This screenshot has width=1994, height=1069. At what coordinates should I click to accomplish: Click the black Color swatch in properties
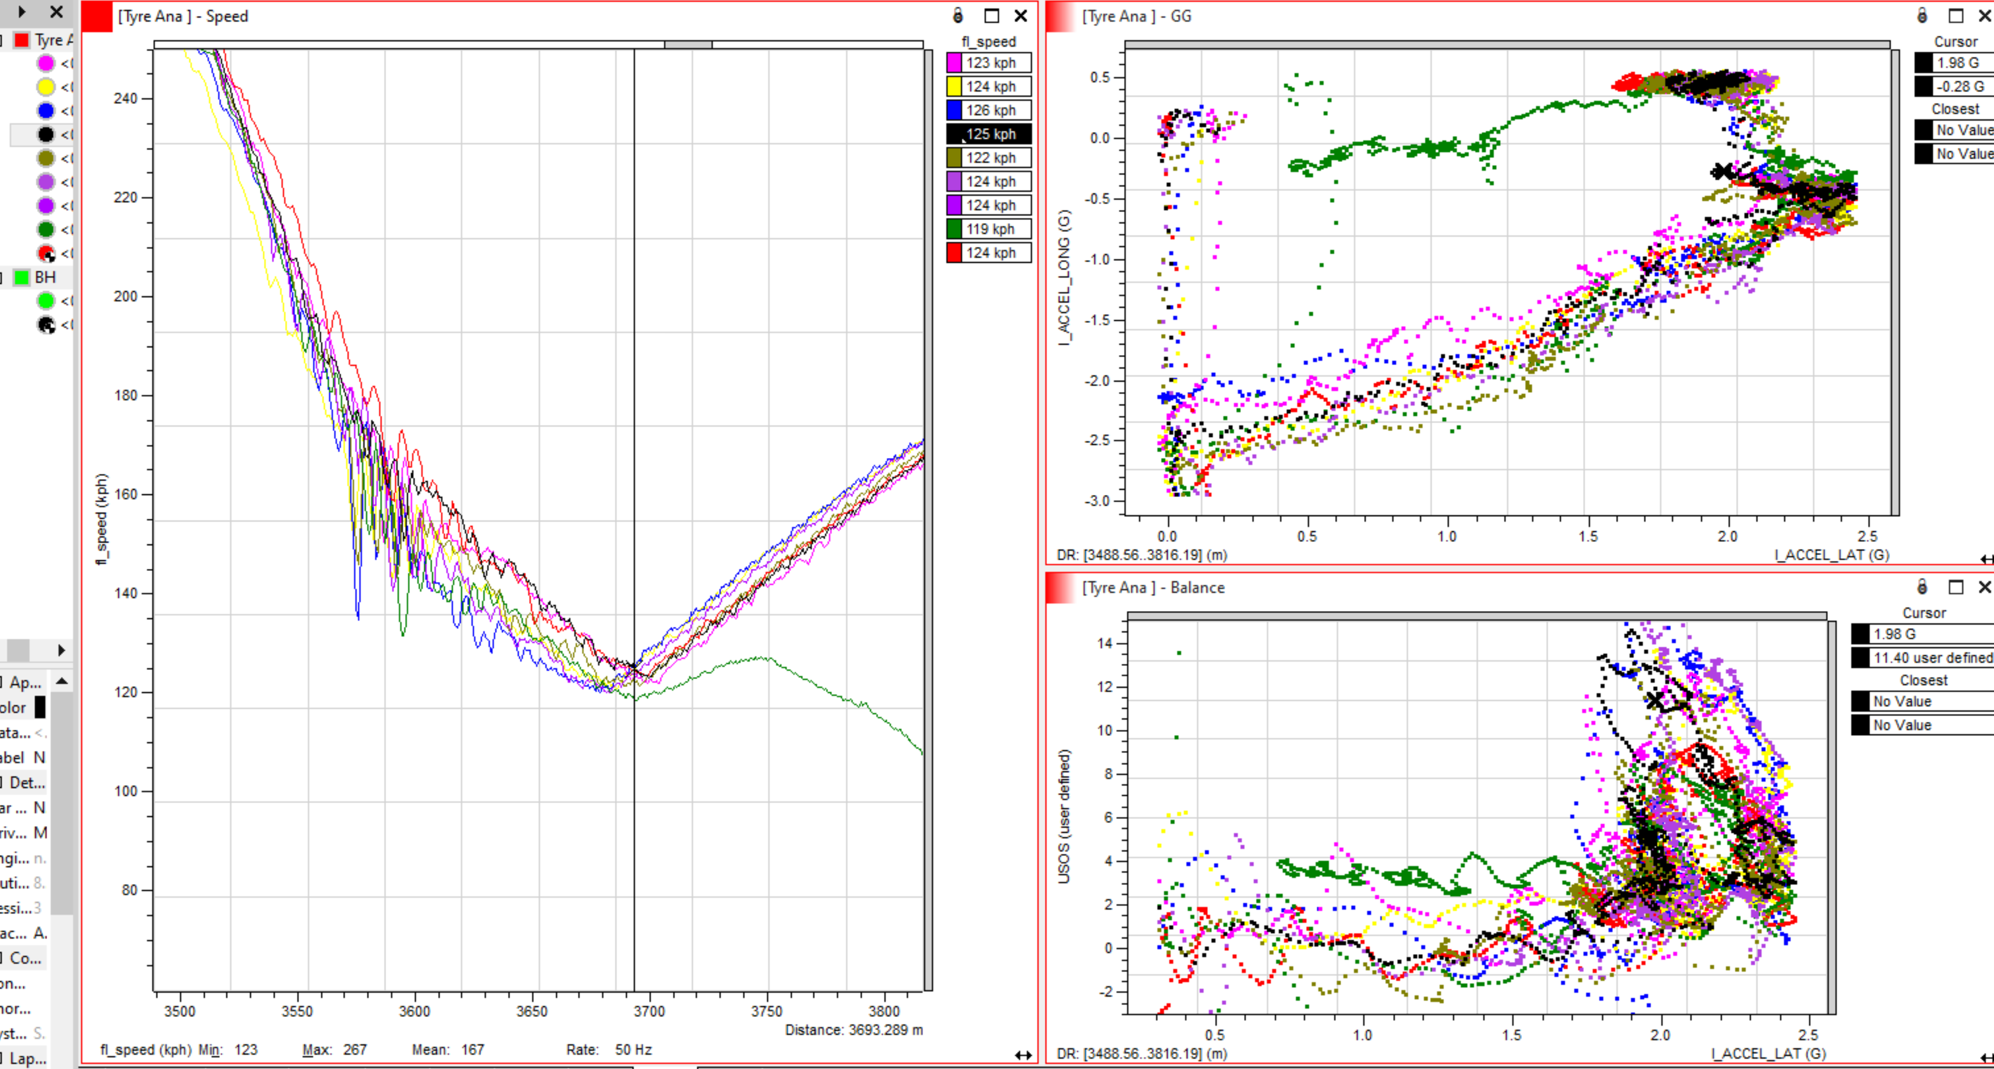pos(40,707)
